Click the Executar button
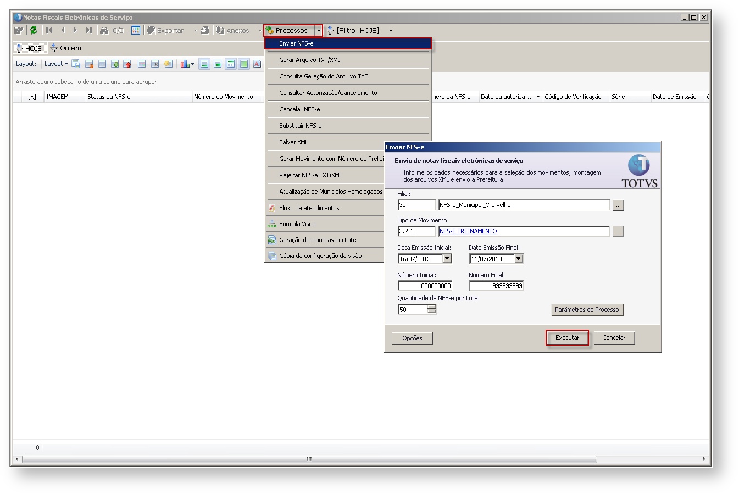This screenshot has height=494, width=739. (x=567, y=338)
